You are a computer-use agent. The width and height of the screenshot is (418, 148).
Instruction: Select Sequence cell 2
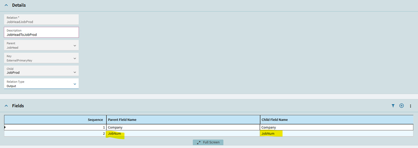(55, 134)
